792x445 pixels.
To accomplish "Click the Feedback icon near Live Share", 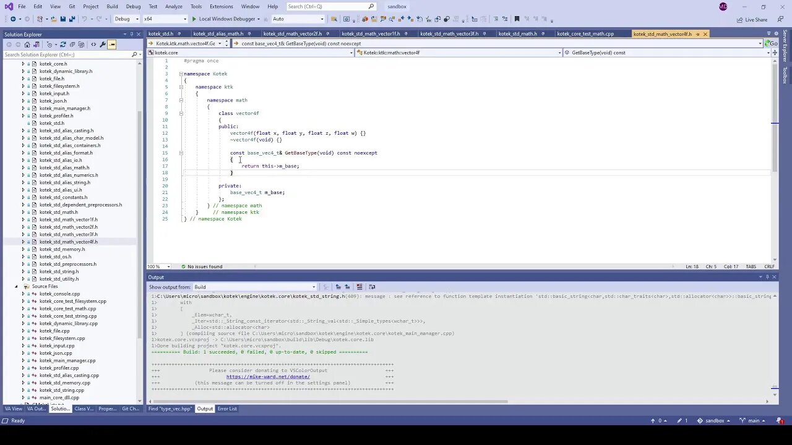I will tap(779, 19).
